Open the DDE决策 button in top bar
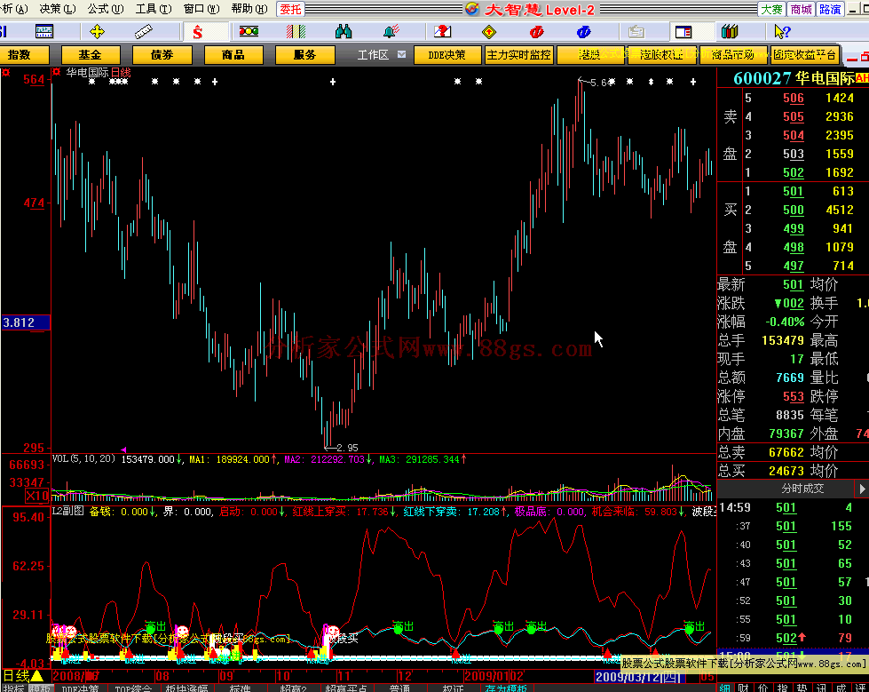Image resolution: width=869 pixels, height=692 pixels. [446, 55]
